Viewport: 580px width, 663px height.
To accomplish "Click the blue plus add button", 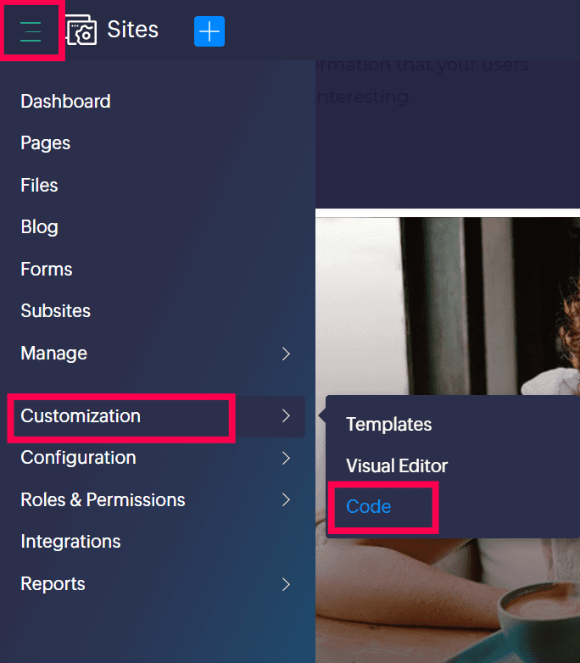I will coord(209,31).
